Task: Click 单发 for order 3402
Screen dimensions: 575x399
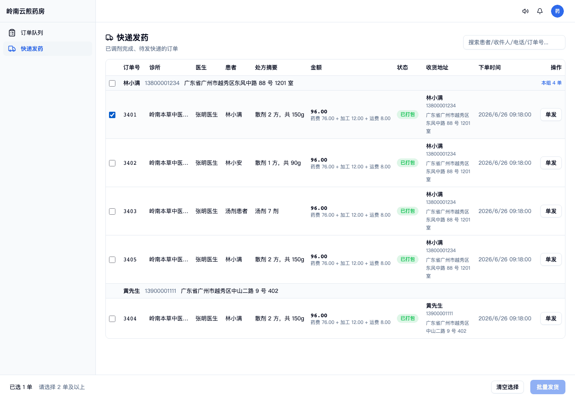Action: click(x=551, y=163)
